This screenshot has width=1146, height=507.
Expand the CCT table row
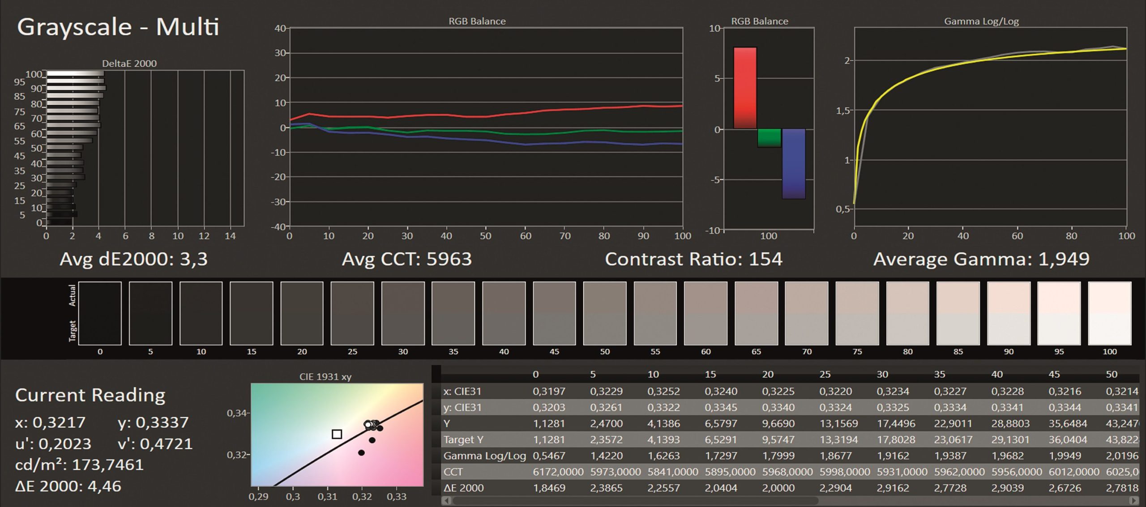(452, 472)
